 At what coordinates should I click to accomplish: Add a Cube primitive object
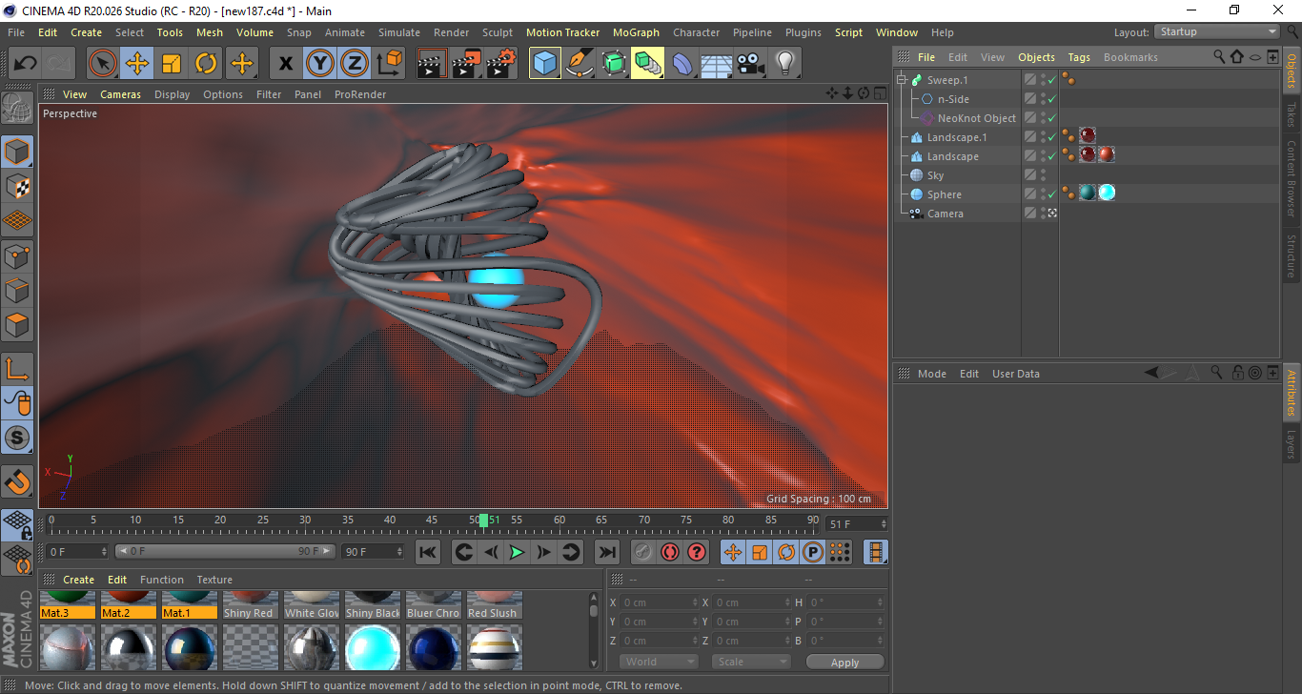[x=545, y=64]
